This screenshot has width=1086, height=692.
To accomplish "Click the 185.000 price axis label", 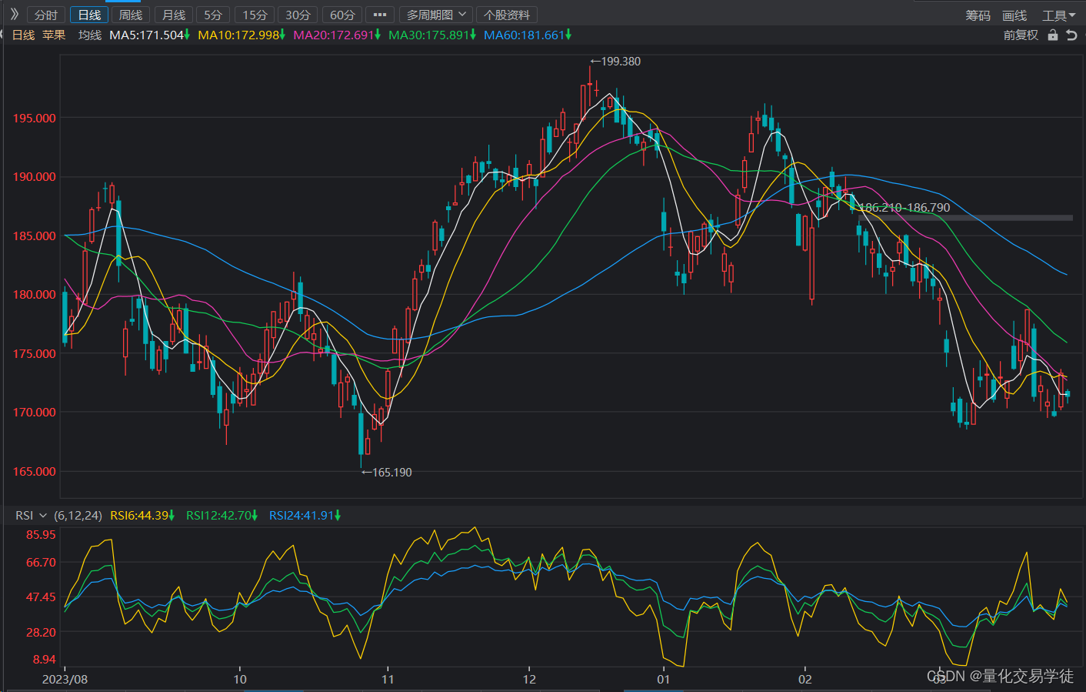I will pos(35,236).
